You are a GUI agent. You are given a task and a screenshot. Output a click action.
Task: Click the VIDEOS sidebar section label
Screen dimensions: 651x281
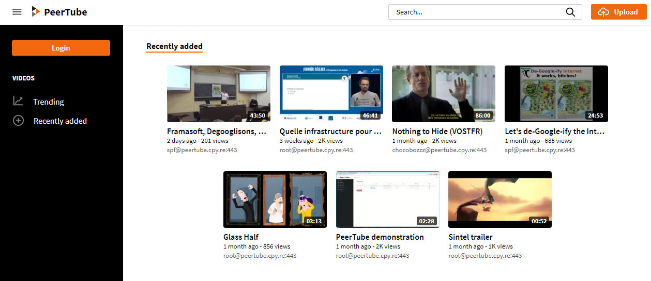[x=23, y=78]
